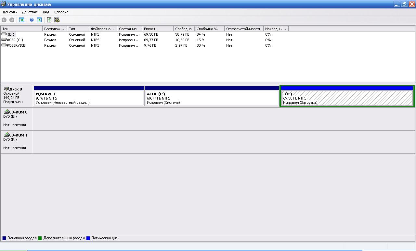Click the 2,97 ГБ free space cell

point(181,45)
